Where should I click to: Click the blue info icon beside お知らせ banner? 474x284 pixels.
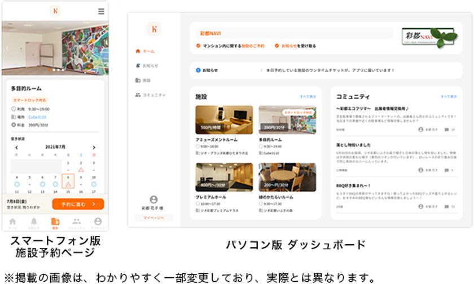[198, 70]
